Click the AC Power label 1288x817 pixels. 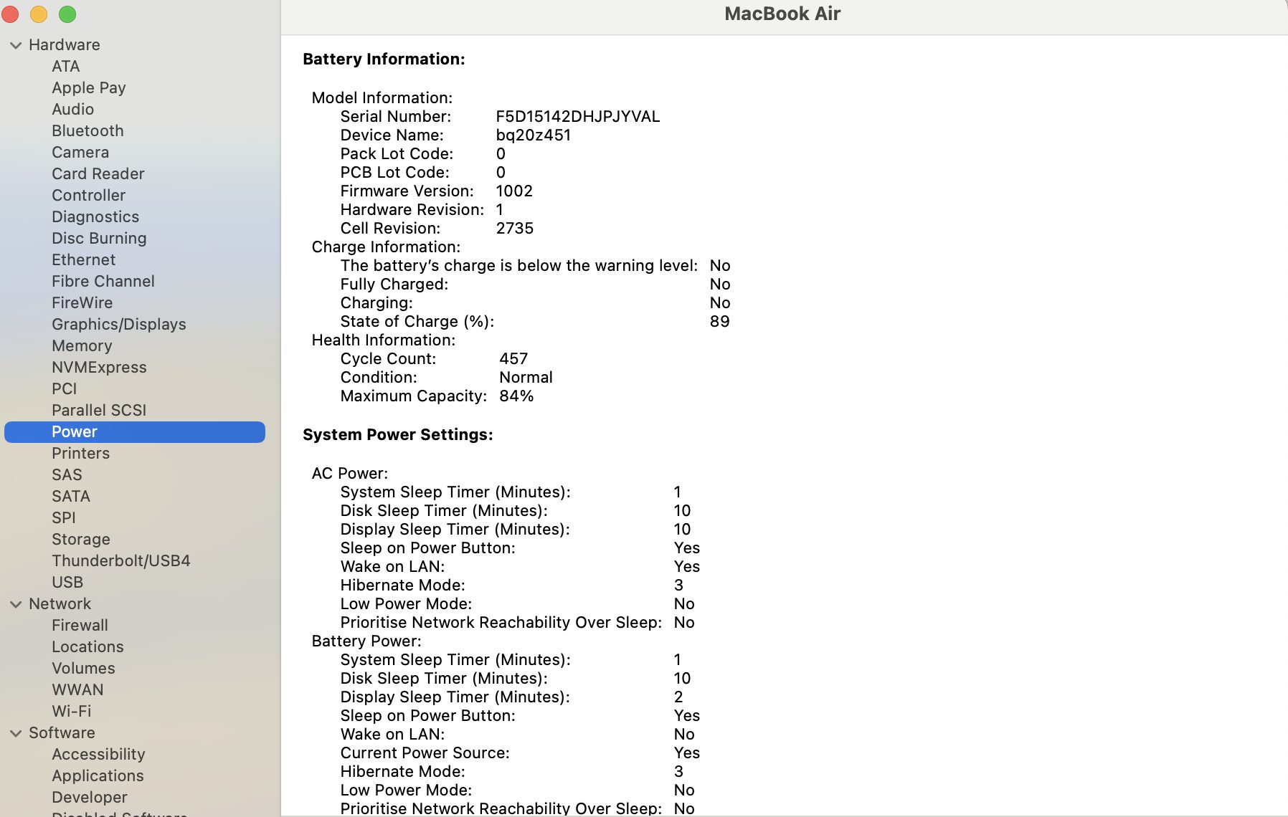click(x=349, y=473)
